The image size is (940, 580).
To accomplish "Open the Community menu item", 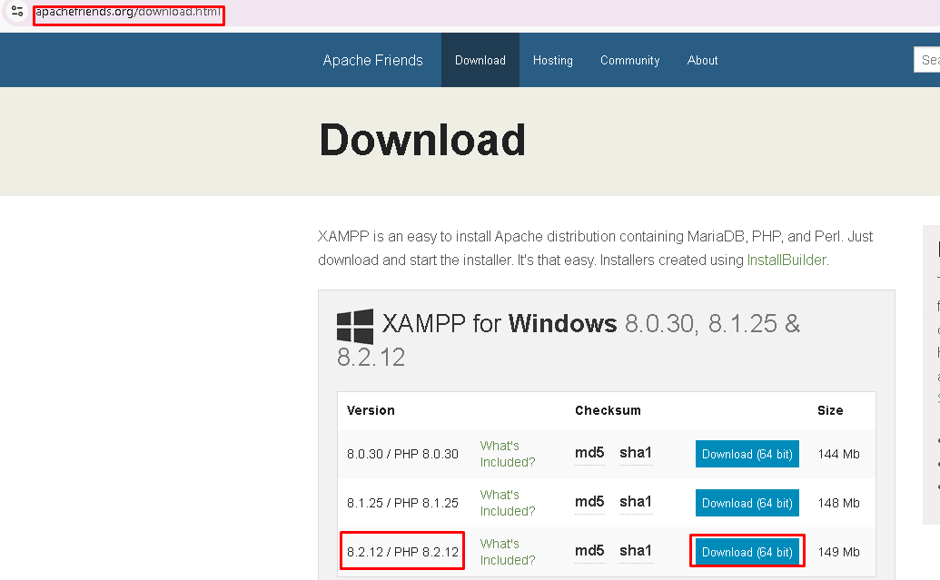I will [x=629, y=60].
